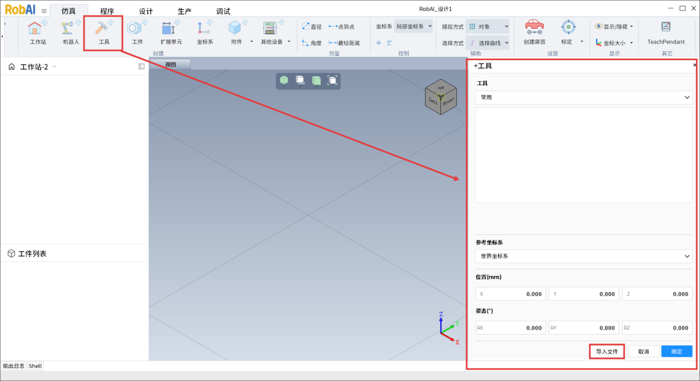Expand the 其他设备 dropdown arrow

[288, 41]
